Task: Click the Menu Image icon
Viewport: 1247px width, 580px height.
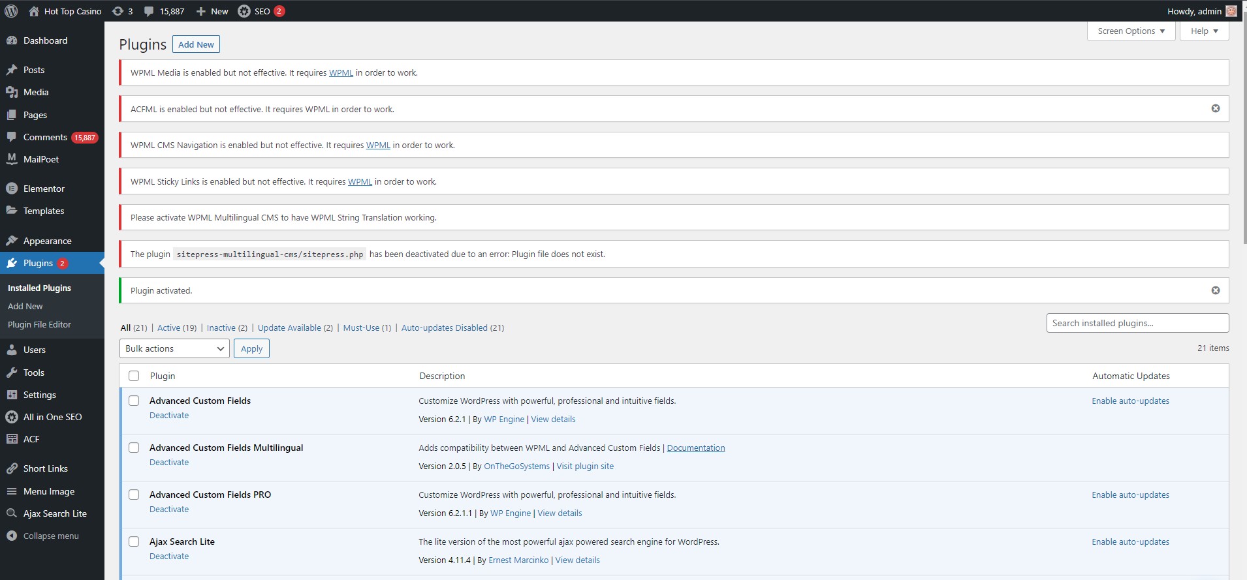Action: [x=12, y=491]
